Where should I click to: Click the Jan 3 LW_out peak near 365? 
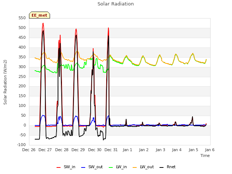160,55
